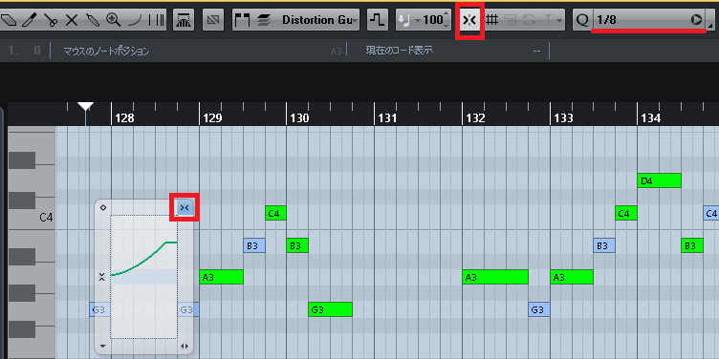Select the green C4 note before bar 130

pos(275,213)
